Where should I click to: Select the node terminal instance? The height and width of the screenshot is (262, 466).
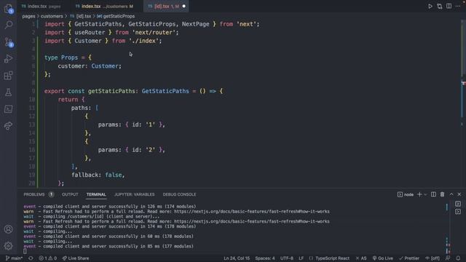(406, 194)
